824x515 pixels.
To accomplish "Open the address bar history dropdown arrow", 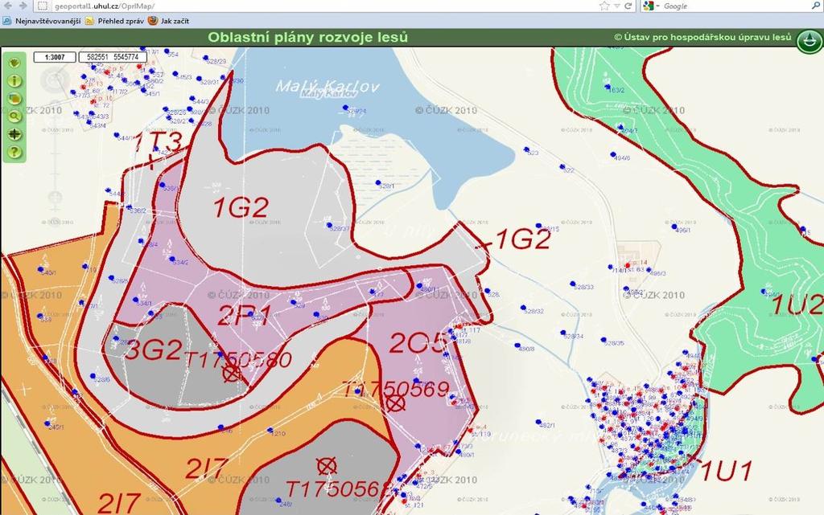I will pos(617,6).
